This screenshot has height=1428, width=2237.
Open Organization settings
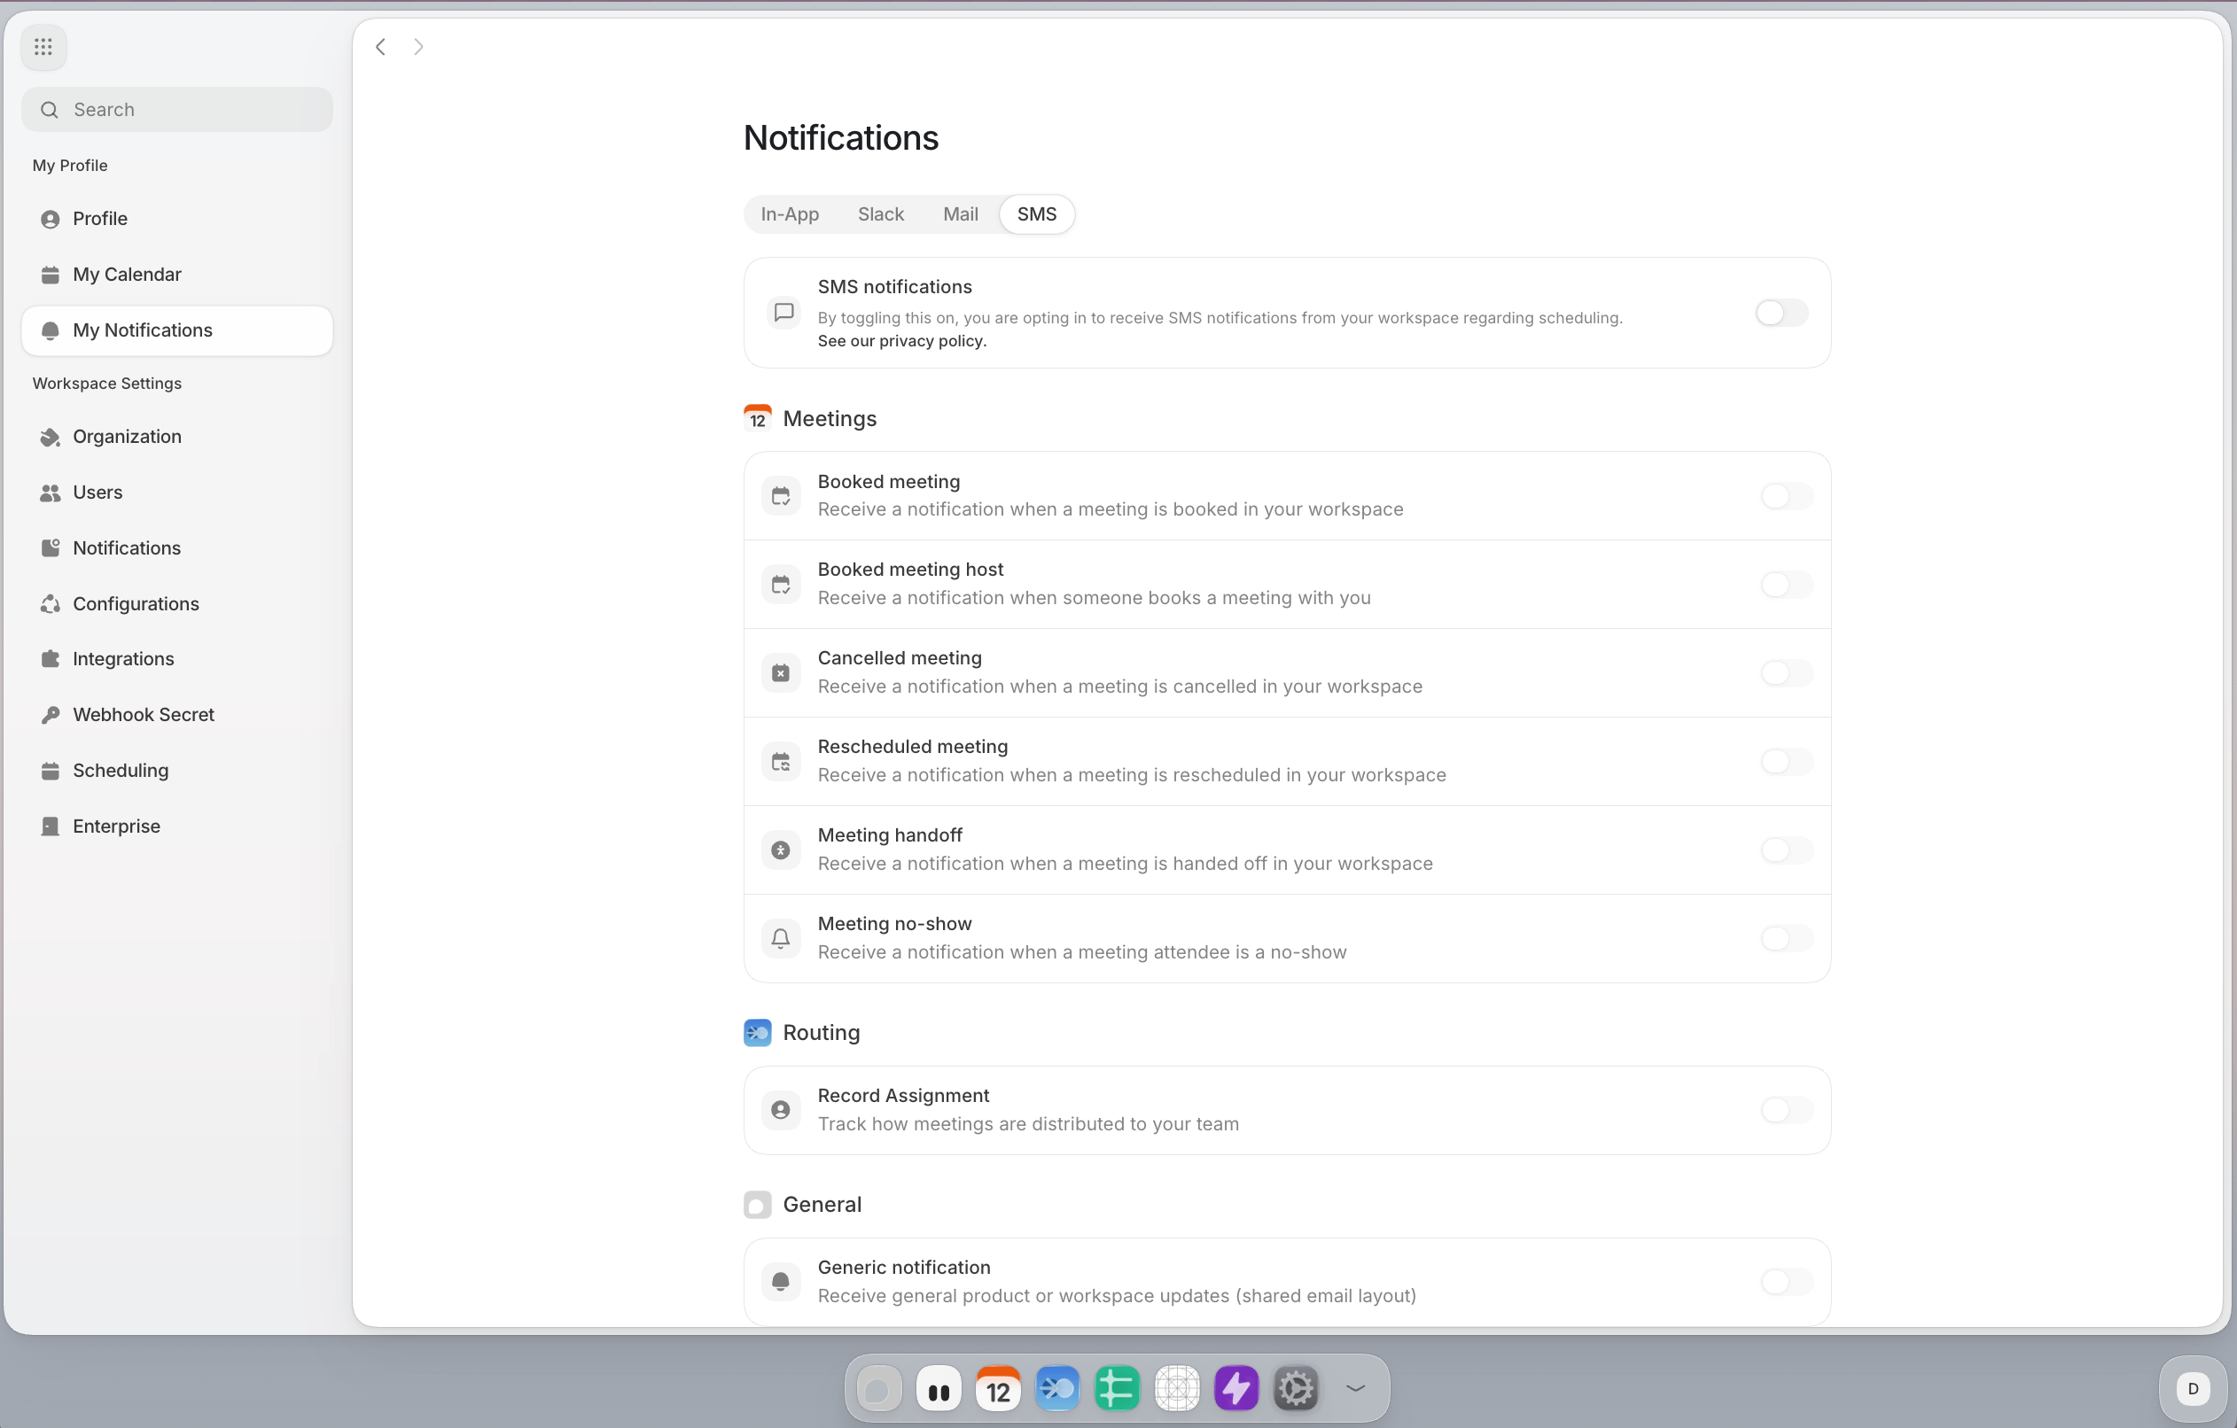(177, 437)
